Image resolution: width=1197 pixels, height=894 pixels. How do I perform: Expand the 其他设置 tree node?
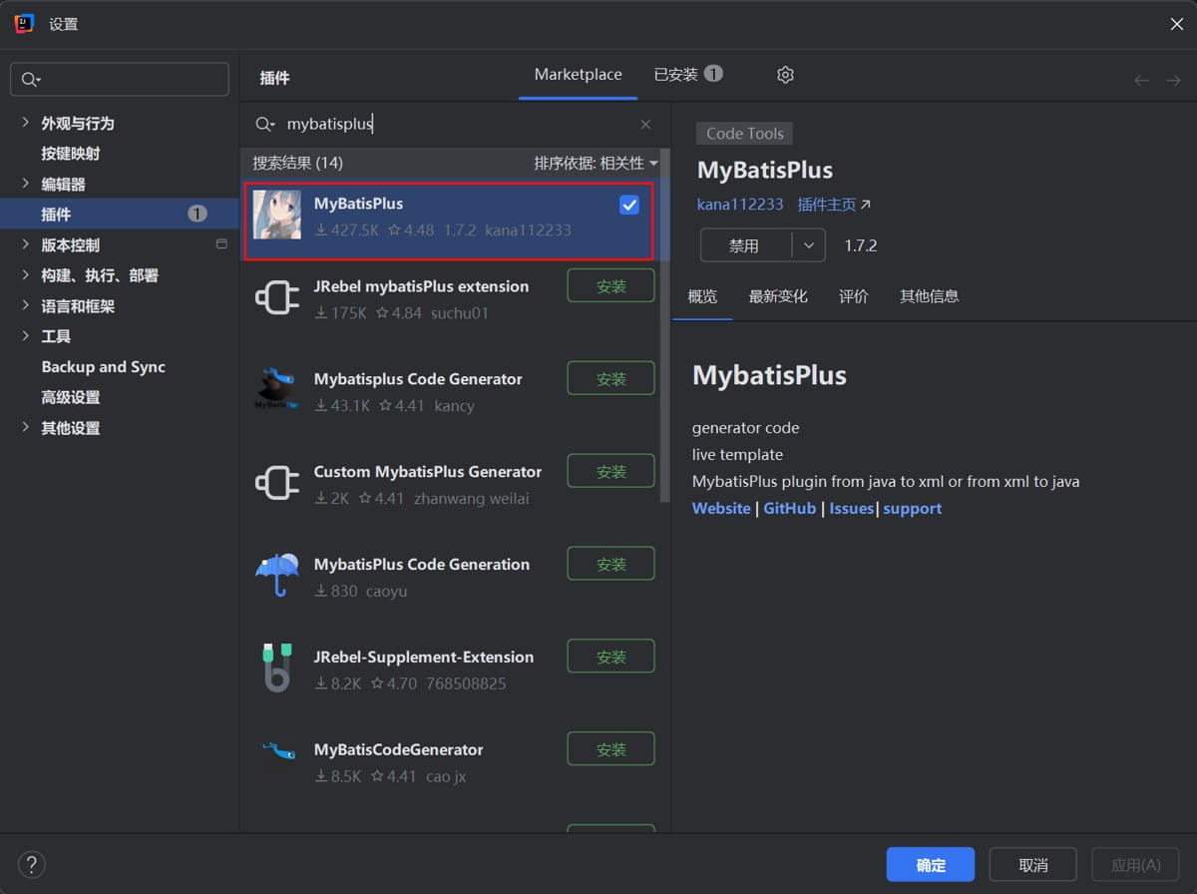(25, 427)
